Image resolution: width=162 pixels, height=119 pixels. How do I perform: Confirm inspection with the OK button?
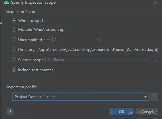(x=121, y=112)
